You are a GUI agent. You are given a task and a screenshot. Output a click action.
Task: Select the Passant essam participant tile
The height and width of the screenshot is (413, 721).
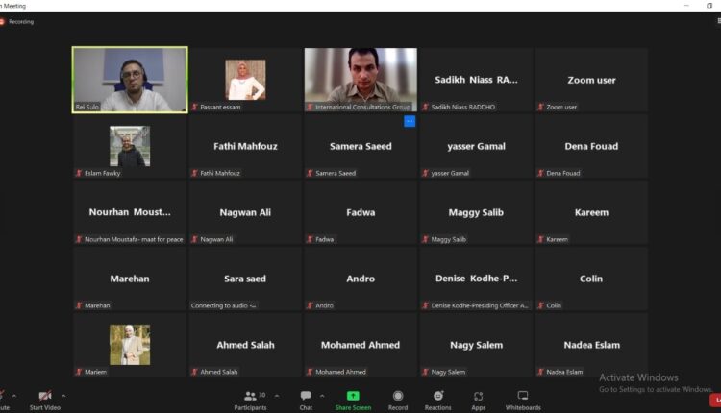pyautogui.click(x=245, y=80)
